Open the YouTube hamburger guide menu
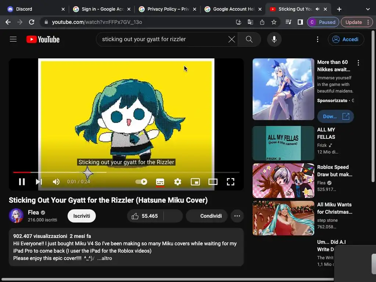Viewport: 376px width, 282px height. (x=13, y=39)
